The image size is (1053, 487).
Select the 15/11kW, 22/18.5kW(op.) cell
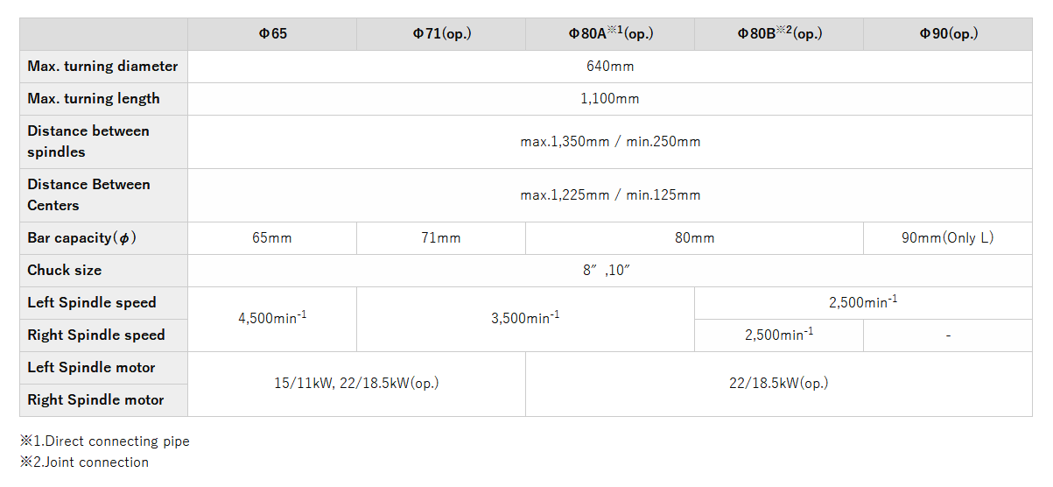point(356,384)
